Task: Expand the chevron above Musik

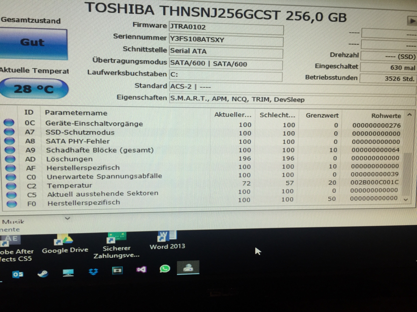Action: tap(68, 218)
